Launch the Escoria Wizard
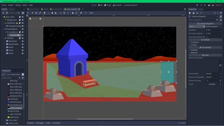Image resolution: width=224 pixels, height=126 pixels. point(131,5)
